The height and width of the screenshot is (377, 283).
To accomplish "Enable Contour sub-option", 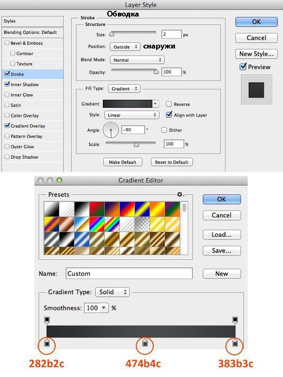I will click(13, 53).
